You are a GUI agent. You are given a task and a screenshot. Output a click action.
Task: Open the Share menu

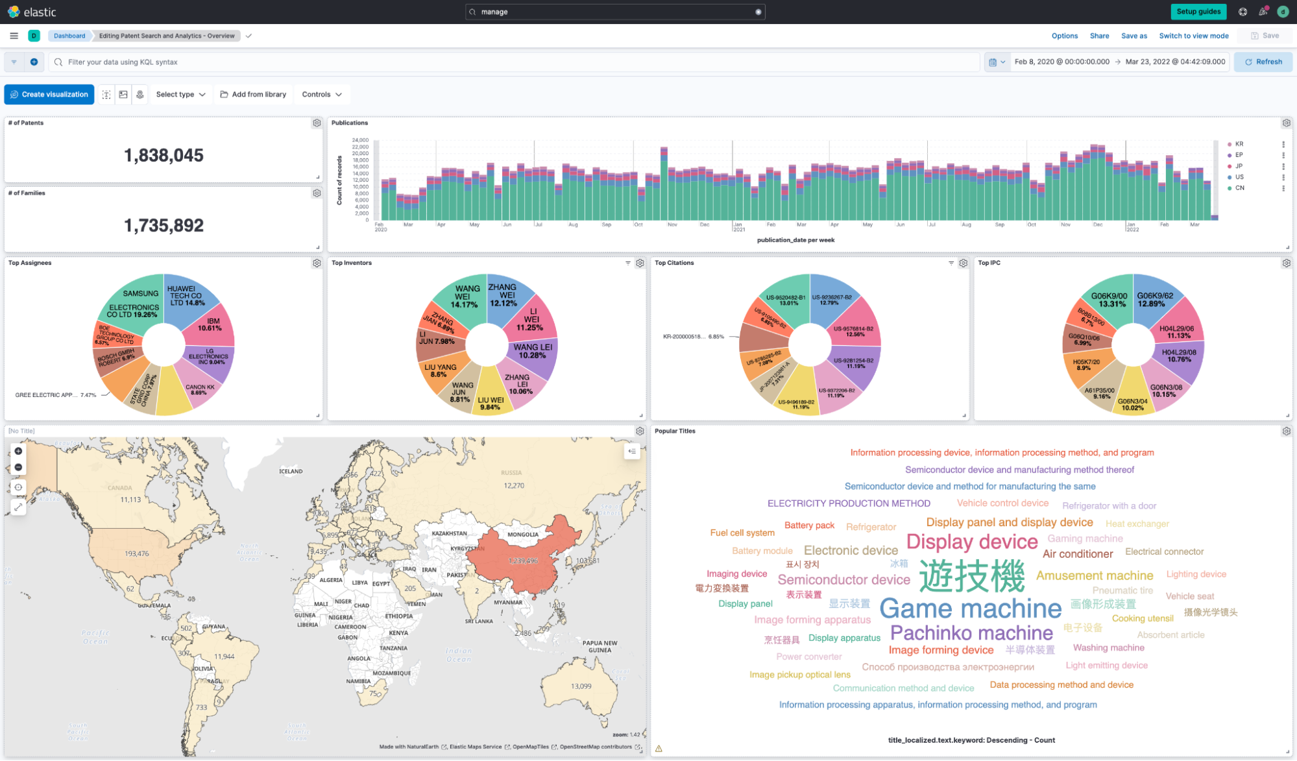(x=1099, y=36)
